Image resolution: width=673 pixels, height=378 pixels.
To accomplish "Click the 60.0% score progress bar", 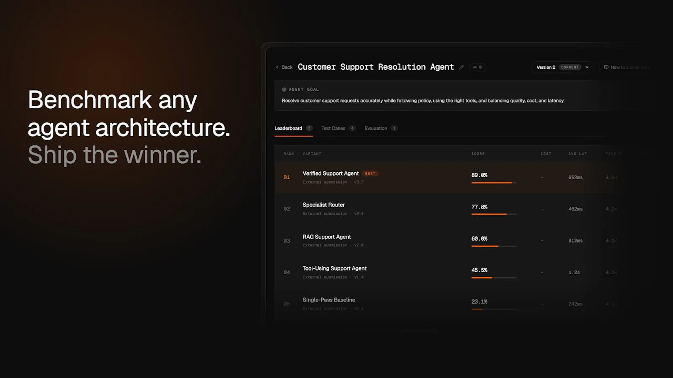I will coord(494,246).
